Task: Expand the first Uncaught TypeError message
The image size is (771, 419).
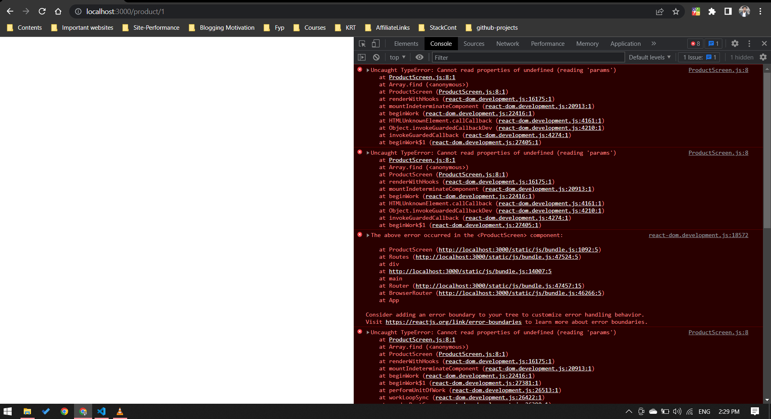Action: tap(368, 70)
